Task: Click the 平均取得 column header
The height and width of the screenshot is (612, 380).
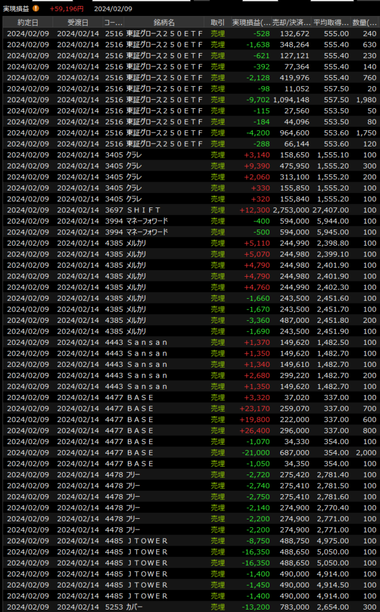Action: click(331, 22)
